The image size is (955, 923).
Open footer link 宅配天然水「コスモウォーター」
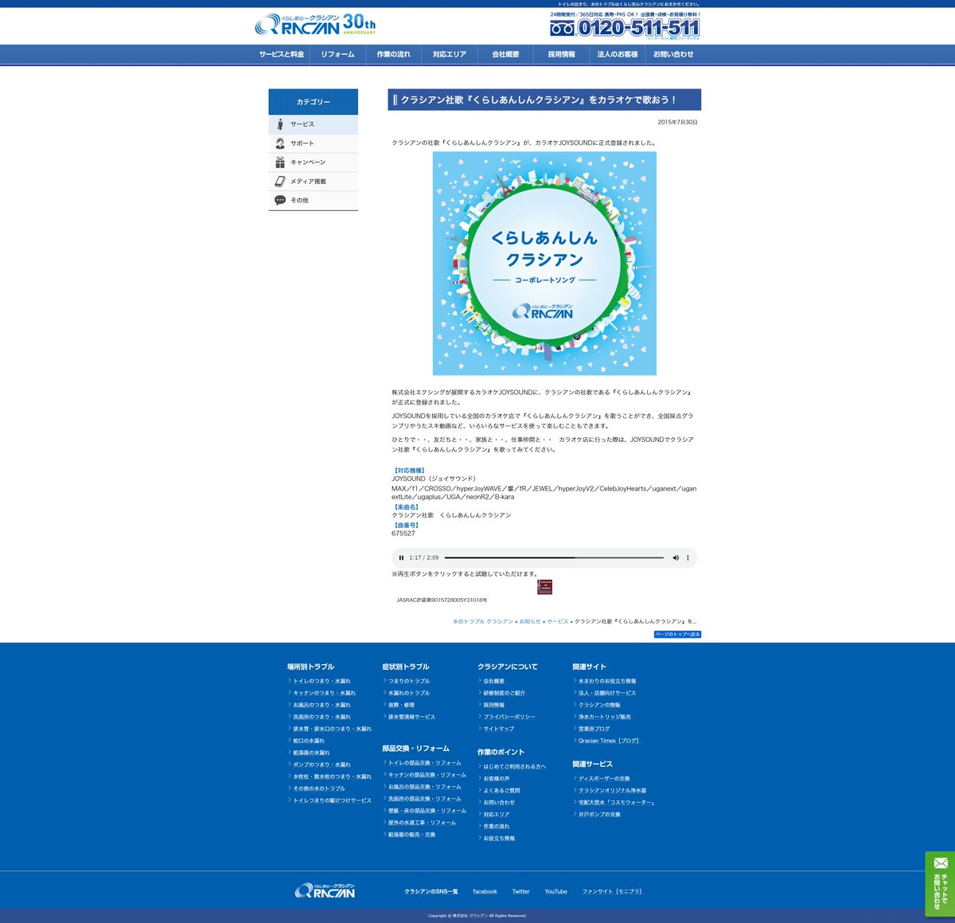point(616,803)
